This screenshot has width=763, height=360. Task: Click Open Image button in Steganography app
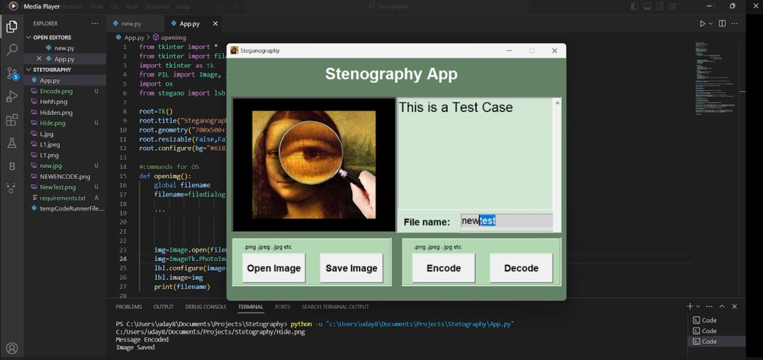coord(274,268)
